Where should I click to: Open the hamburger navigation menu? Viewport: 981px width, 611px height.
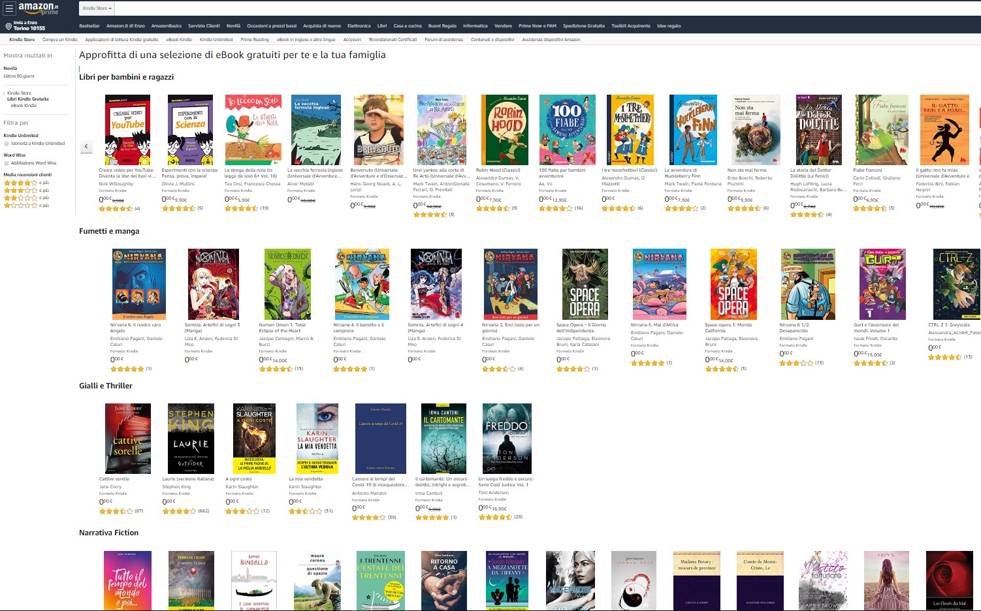8,8
